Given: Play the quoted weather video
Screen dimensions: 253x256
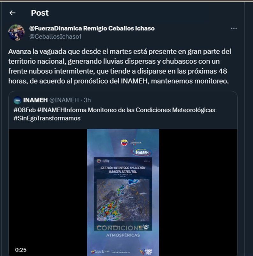Looking at the screenshot, I should [123, 192].
